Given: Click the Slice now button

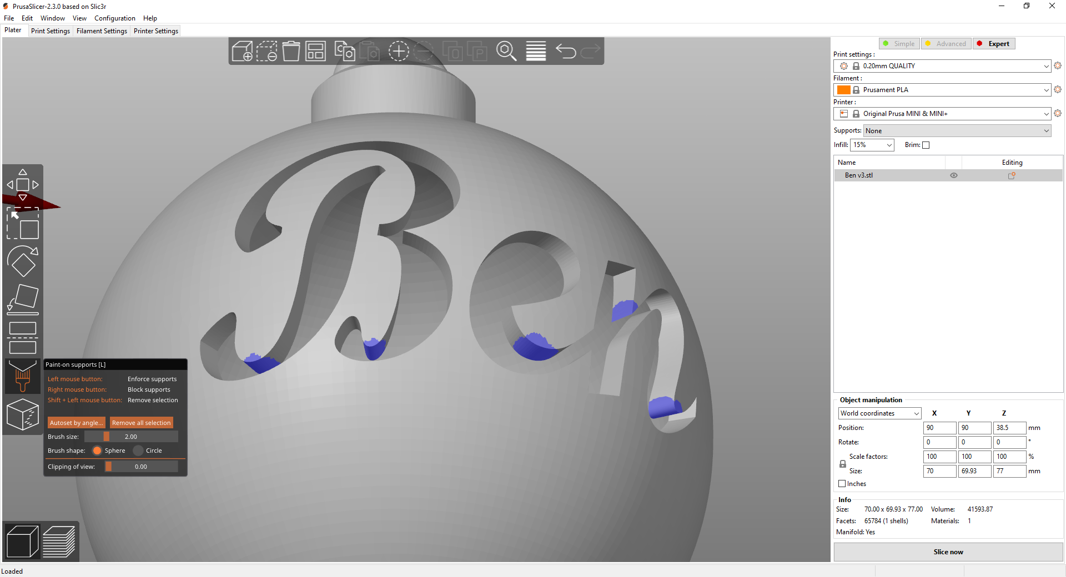Looking at the screenshot, I should point(948,552).
